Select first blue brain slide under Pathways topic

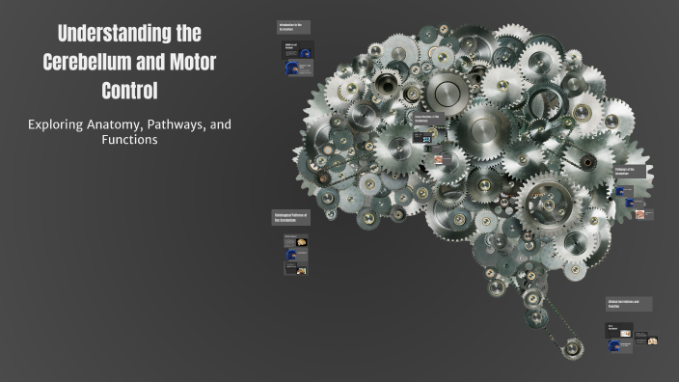[x=624, y=191]
